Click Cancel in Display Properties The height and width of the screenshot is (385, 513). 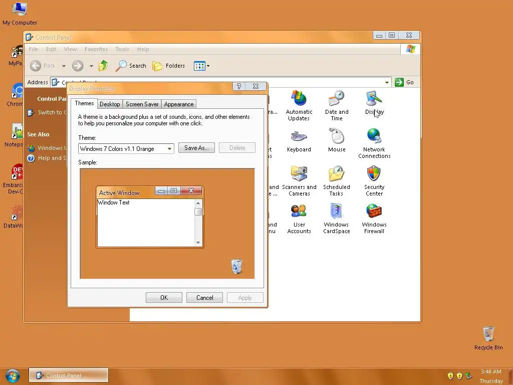(x=204, y=298)
